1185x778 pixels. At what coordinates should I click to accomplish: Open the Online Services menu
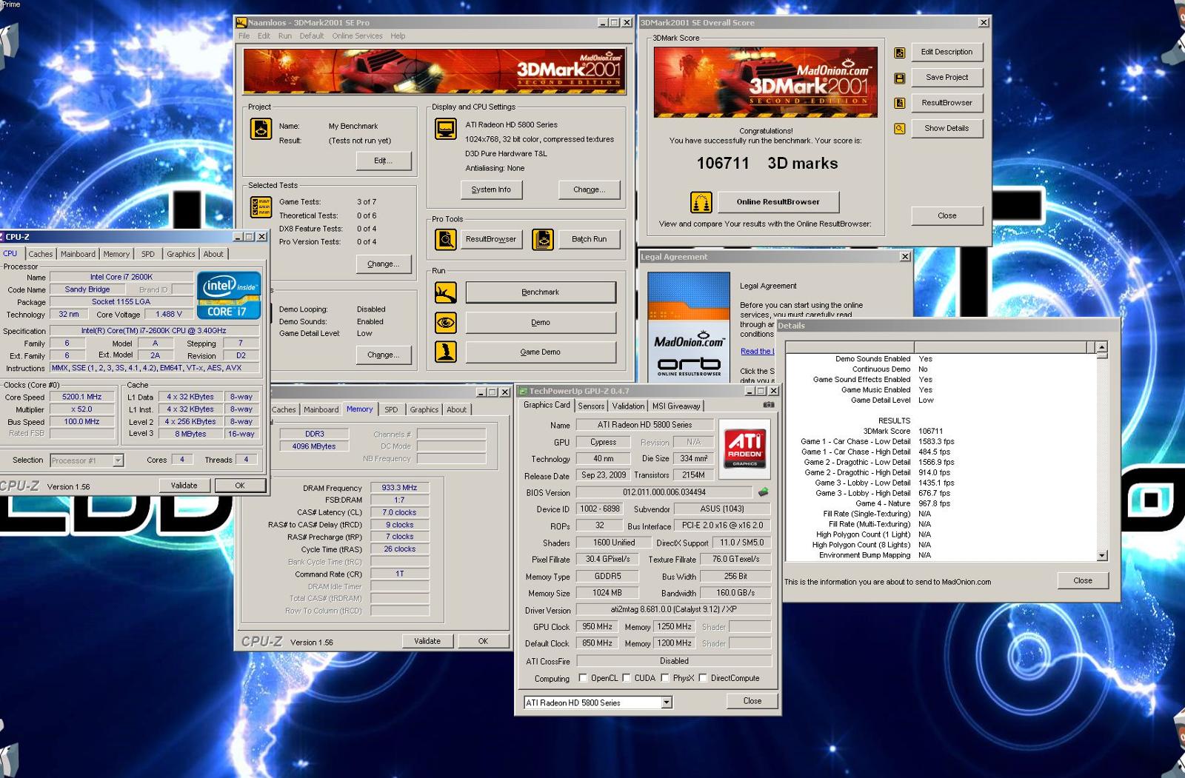(x=357, y=36)
